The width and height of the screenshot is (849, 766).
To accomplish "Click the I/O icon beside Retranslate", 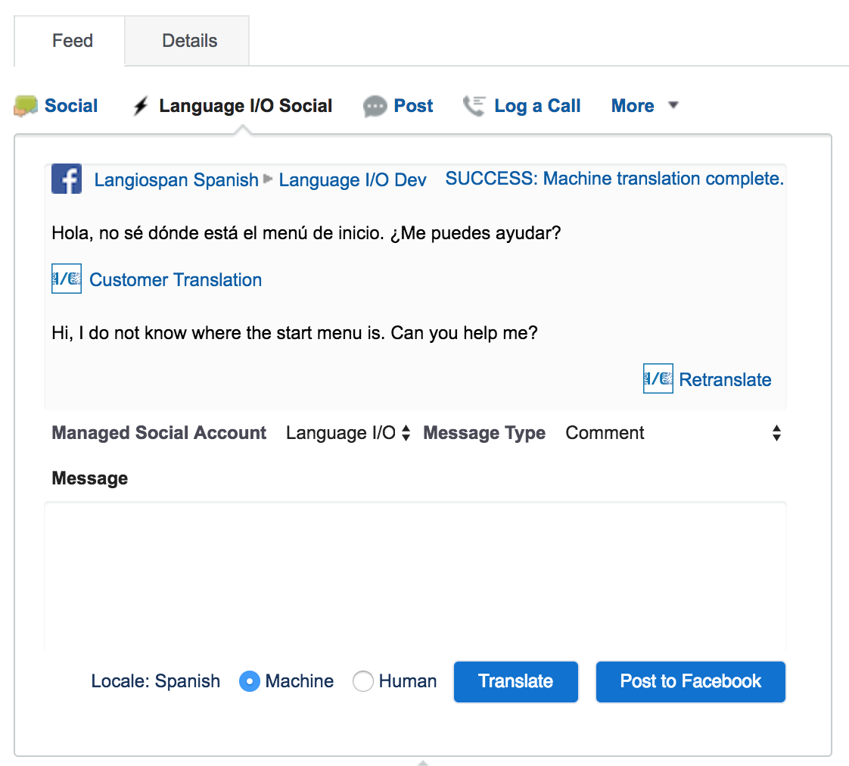I will (658, 378).
